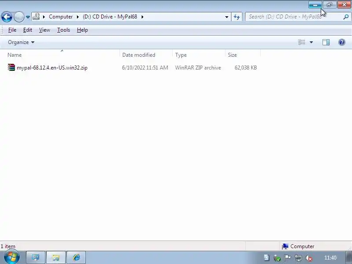Click the Action Center flag icon
The width and height of the screenshot is (352, 264).
pos(288,258)
